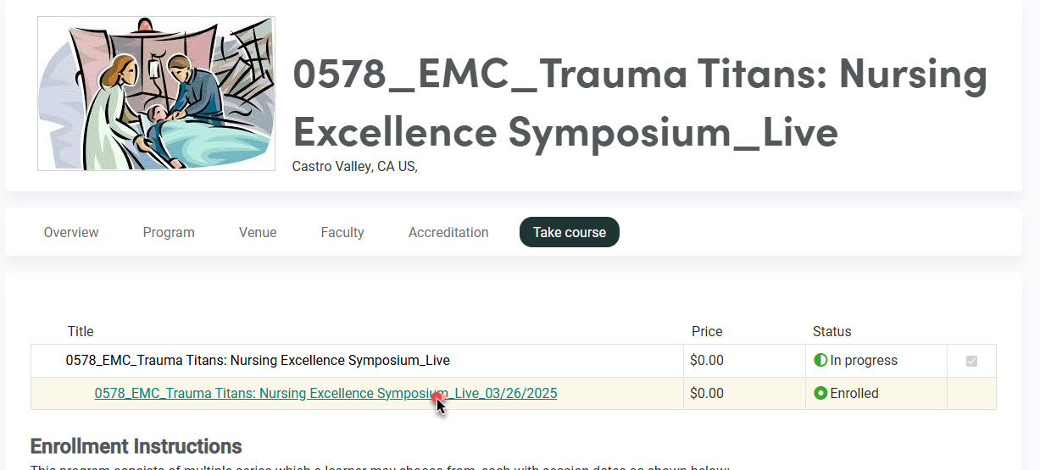1040x470 pixels.
Task: Click the $0.00 price in the parent course row
Action: tap(707, 361)
